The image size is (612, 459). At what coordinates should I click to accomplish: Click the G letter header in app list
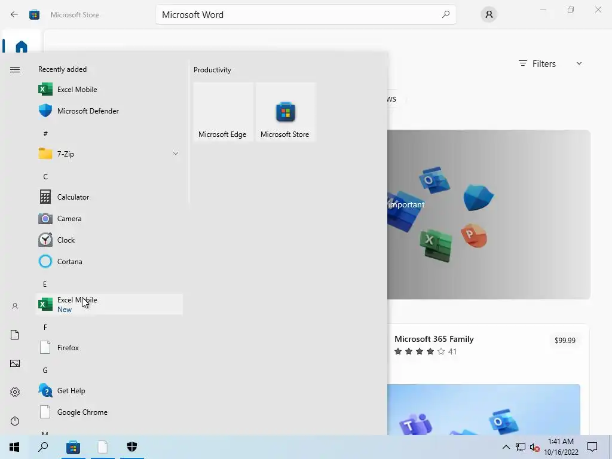(45, 370)
